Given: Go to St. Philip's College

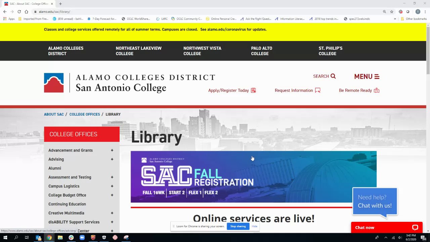Looking at the screenshot, I should [x=331, y=51].
